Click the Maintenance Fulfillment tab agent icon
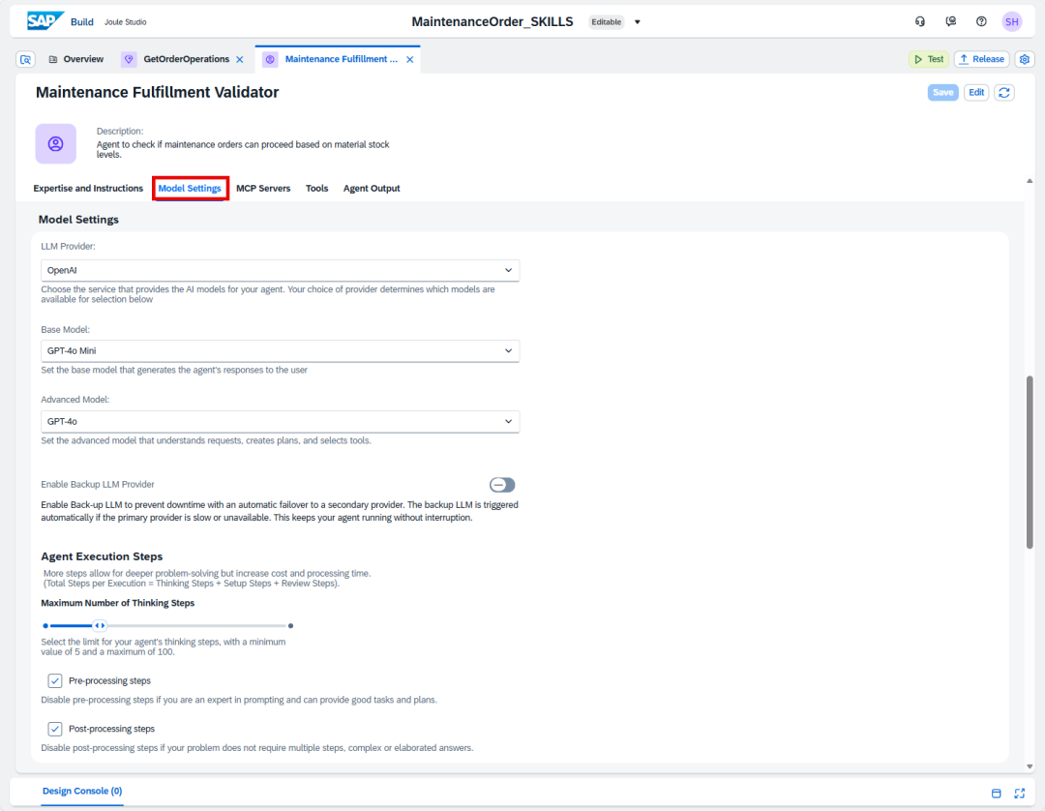 pyautogui.click(x=270, y=59)
